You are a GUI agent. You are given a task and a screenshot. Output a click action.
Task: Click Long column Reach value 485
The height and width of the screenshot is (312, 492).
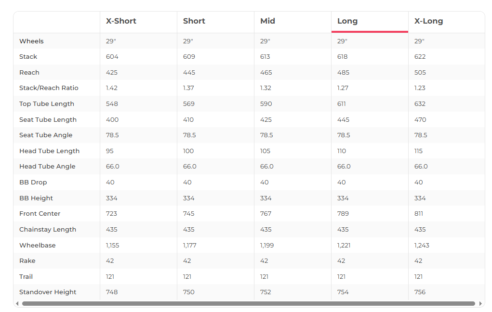tap(343, 72)
